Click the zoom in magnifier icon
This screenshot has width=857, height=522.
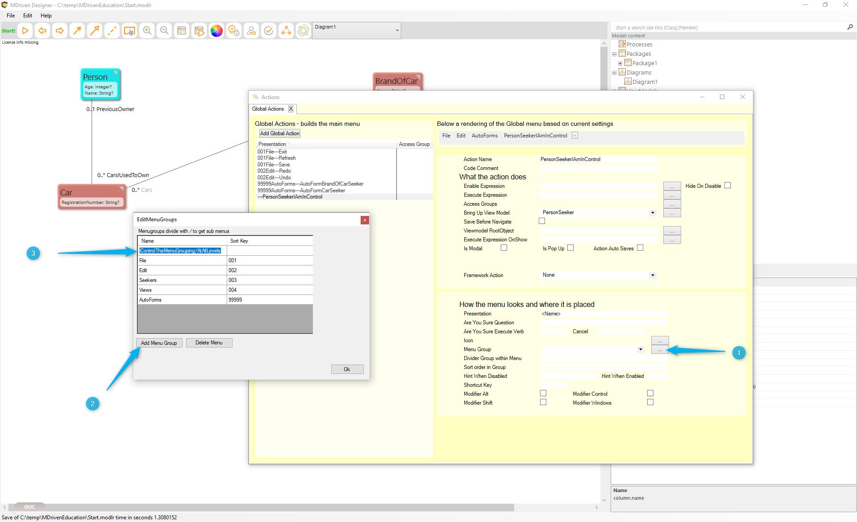(x=147, y=31)
